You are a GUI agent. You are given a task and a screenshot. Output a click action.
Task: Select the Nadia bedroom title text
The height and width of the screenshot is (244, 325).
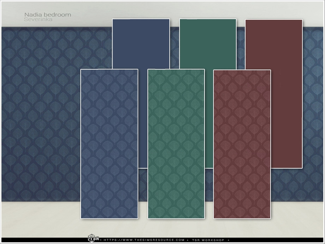(47, 15)
